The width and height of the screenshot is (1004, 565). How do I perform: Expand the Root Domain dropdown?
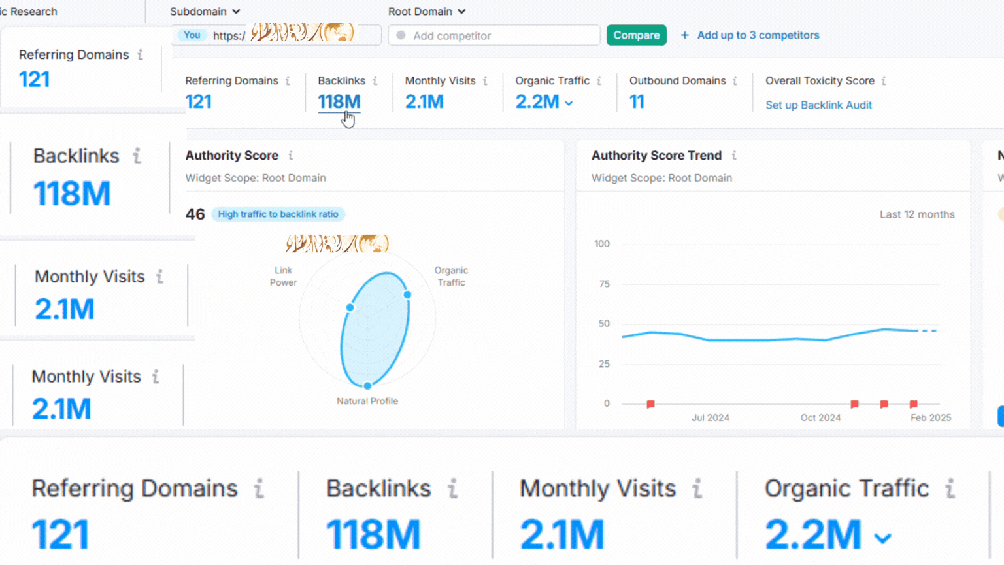426,12
